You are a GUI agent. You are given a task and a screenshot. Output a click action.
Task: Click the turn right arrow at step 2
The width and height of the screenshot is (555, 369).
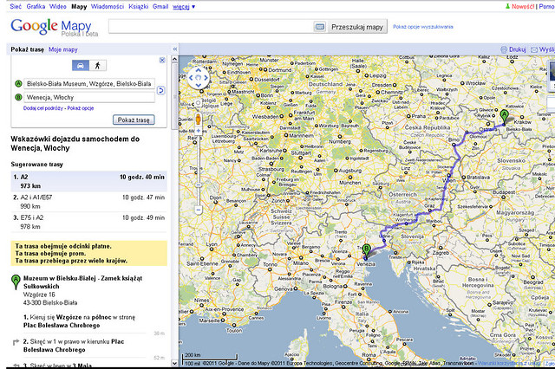click(x=16, y=342)
